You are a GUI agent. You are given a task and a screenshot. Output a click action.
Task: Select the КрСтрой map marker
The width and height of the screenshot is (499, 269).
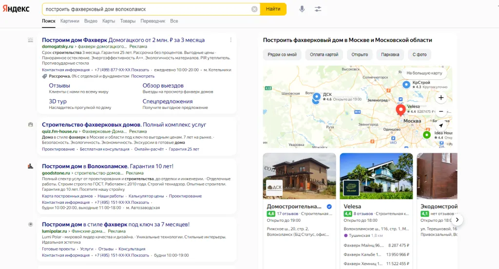[x=406, y=85]
